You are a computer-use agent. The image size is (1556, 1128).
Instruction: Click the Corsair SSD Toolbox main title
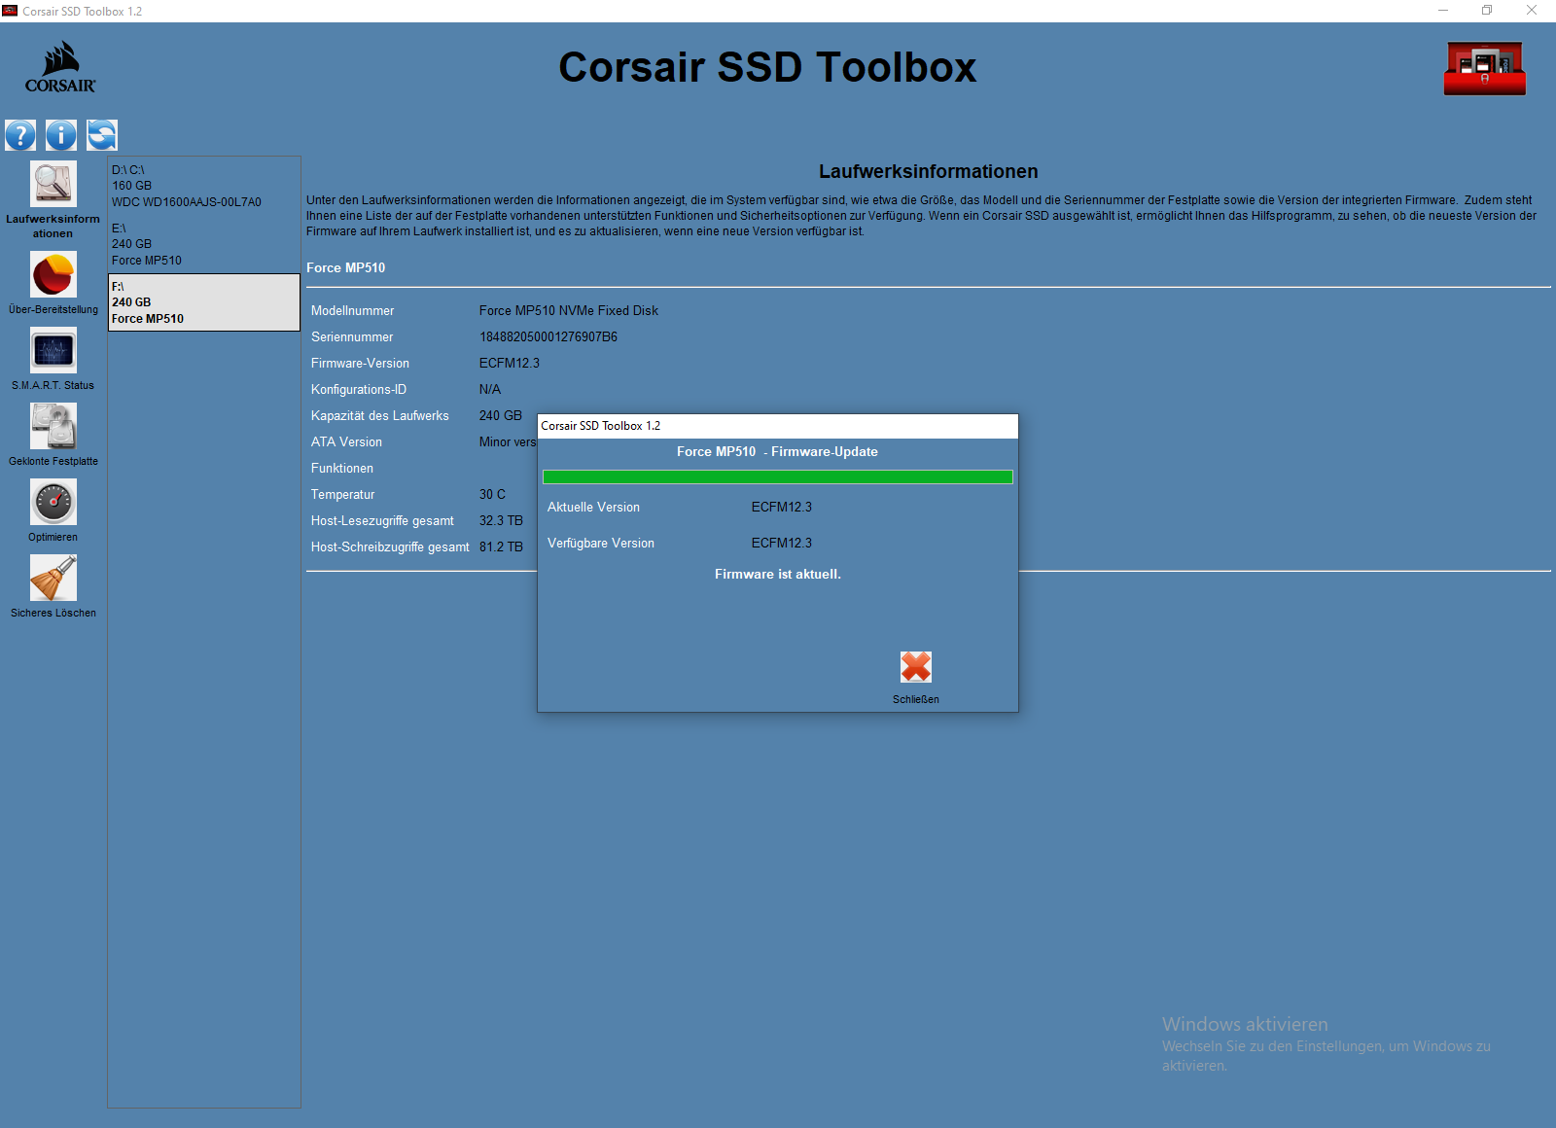(x=767, y=67)
